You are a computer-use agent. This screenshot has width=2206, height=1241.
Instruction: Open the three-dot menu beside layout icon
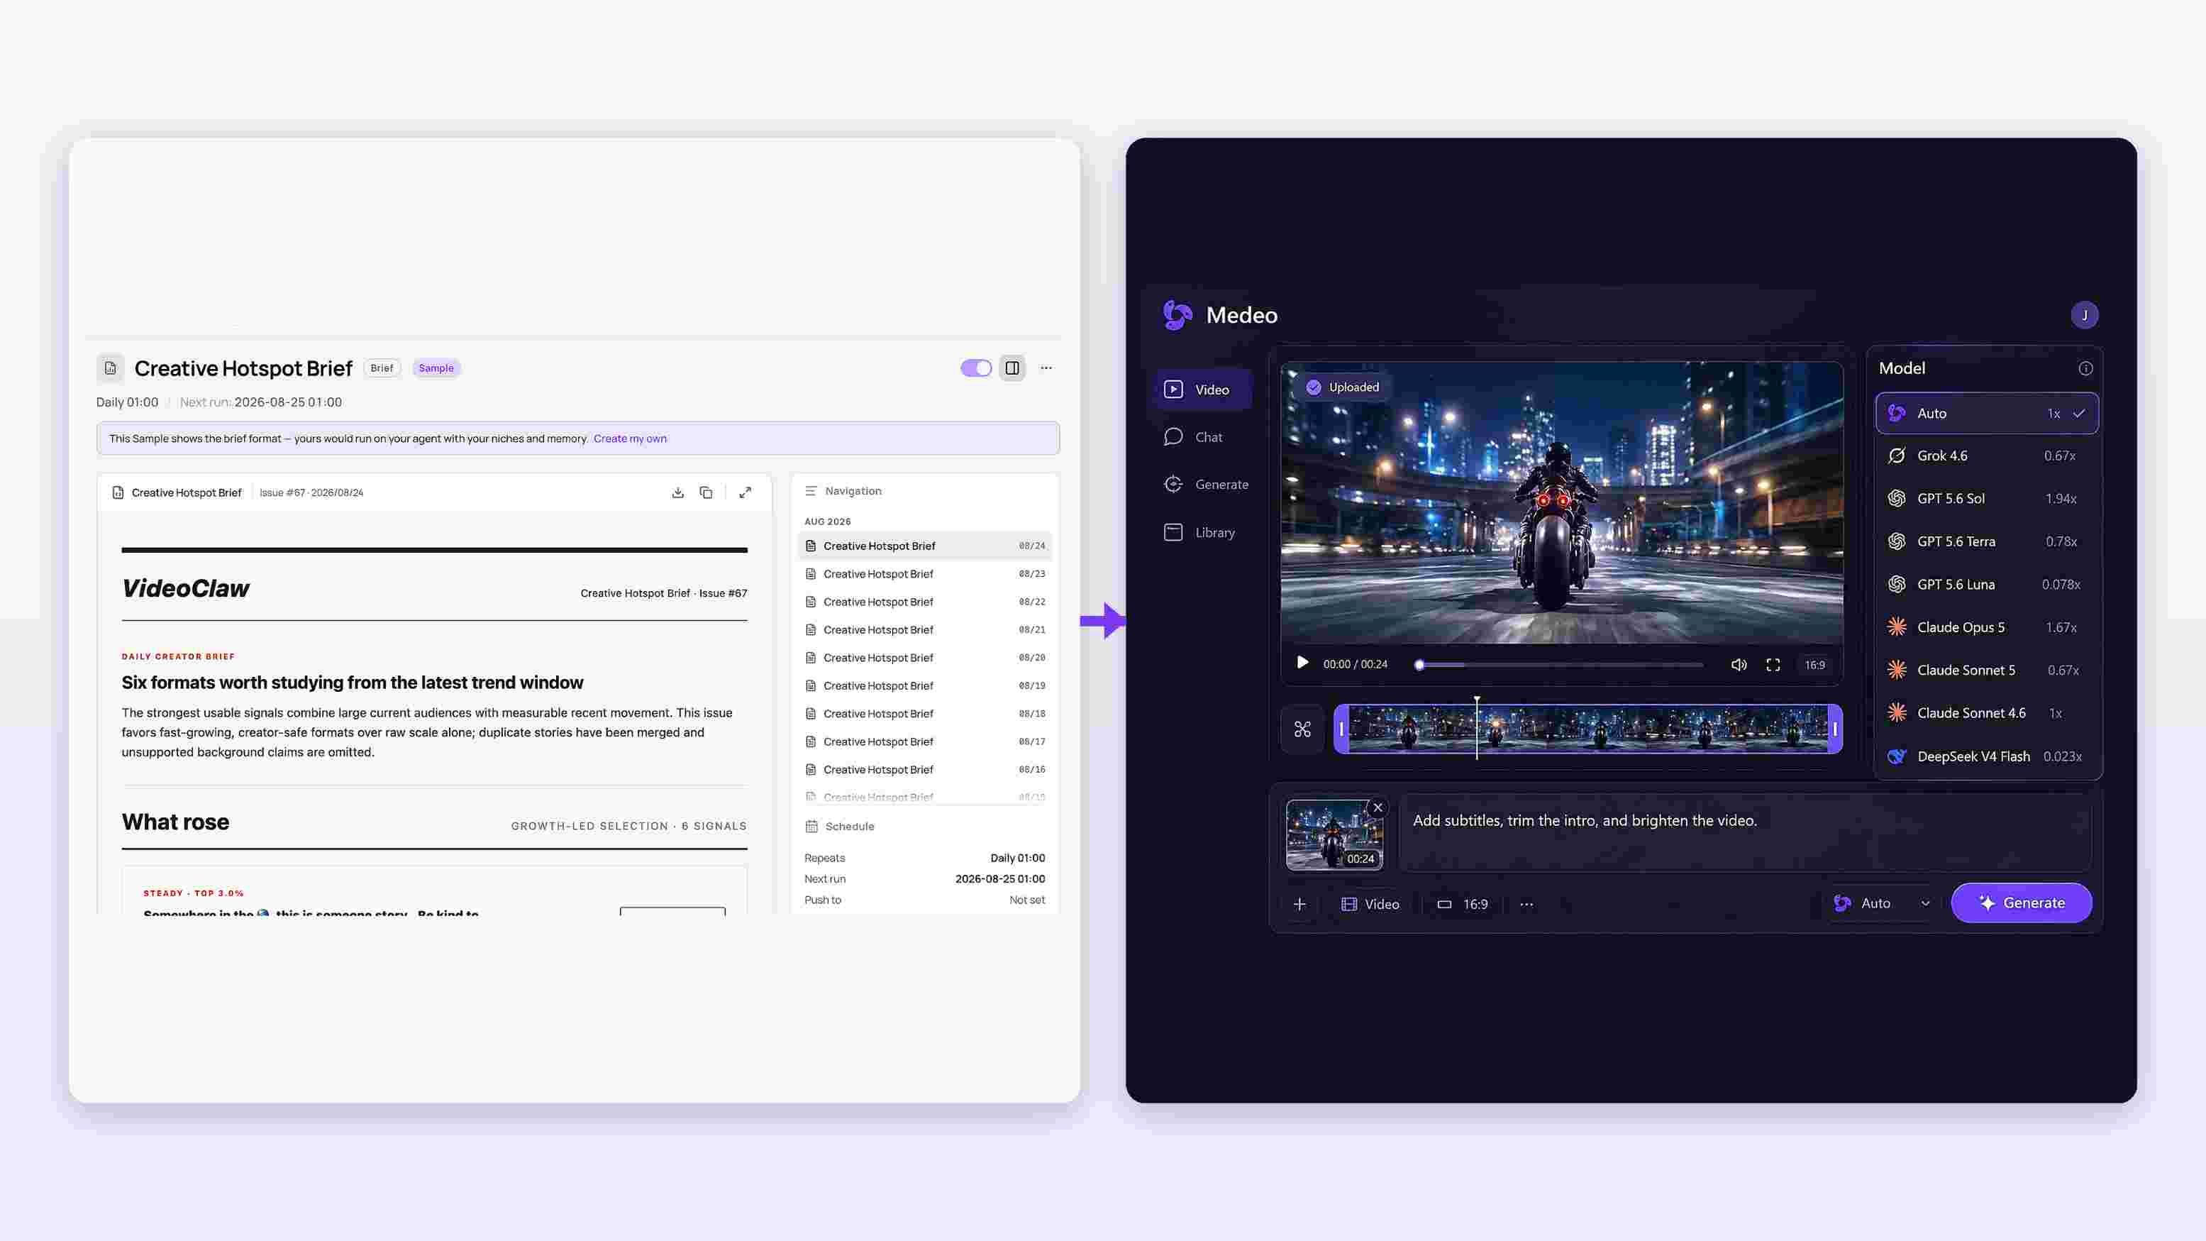1046,368
